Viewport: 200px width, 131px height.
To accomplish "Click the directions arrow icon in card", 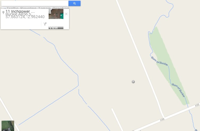I will pos(45,24).
